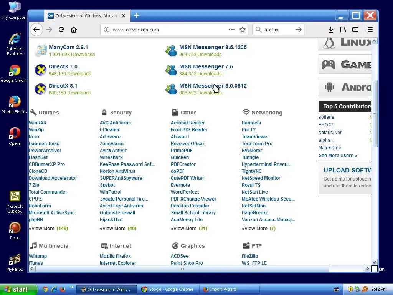Show site information icon in address bar

tap(107, 30)
